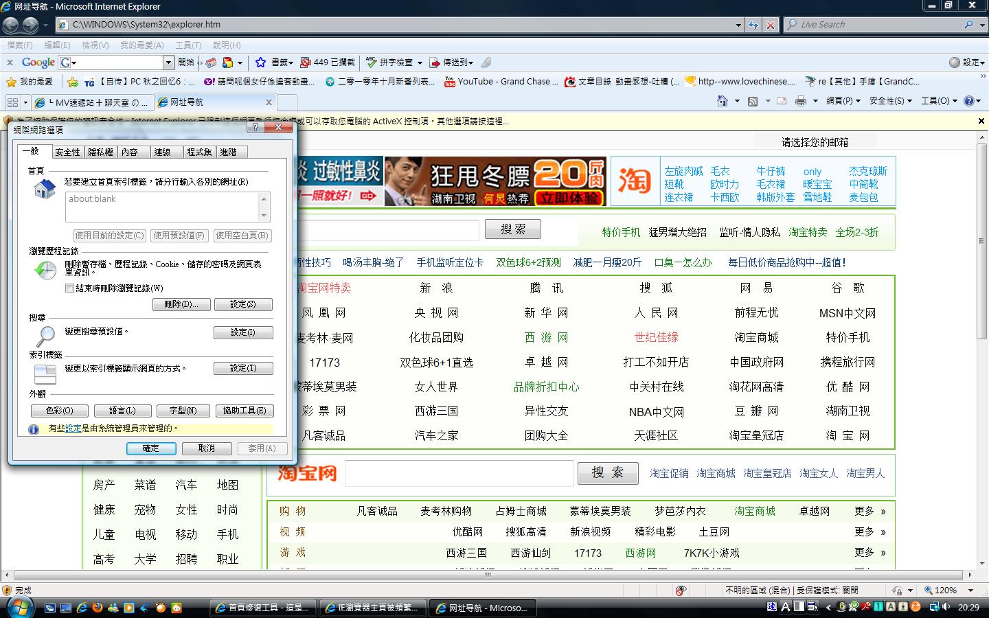
Task: Switch to the '隱私權' tab in dialog
Action: coord(100,152)
